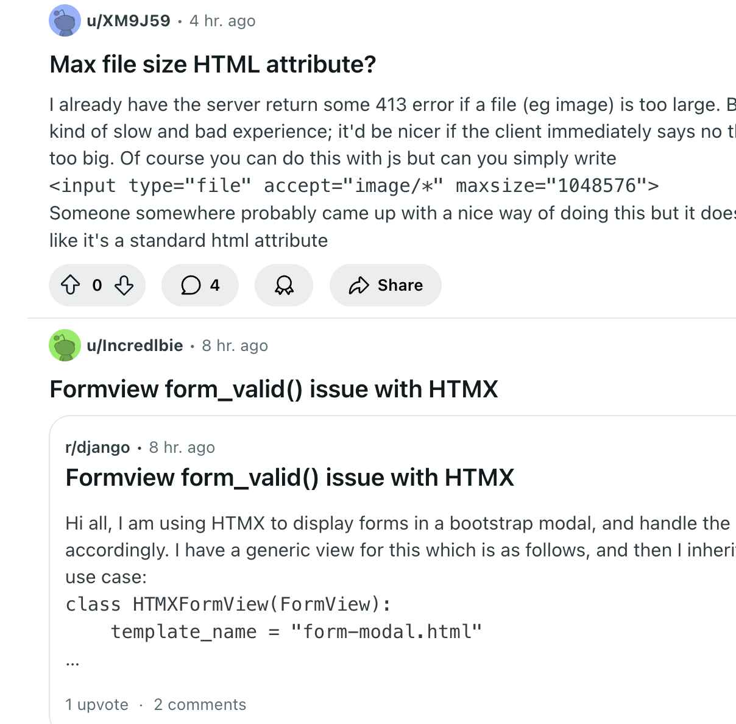Click the comment count 4
Image resolution: width=736 pixels, height=724 pixels.
[x=214, y=285]
